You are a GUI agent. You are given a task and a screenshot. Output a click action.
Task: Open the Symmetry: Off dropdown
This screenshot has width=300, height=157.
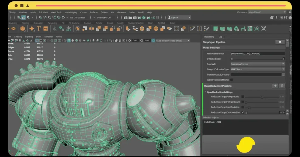tap(104, 18)
